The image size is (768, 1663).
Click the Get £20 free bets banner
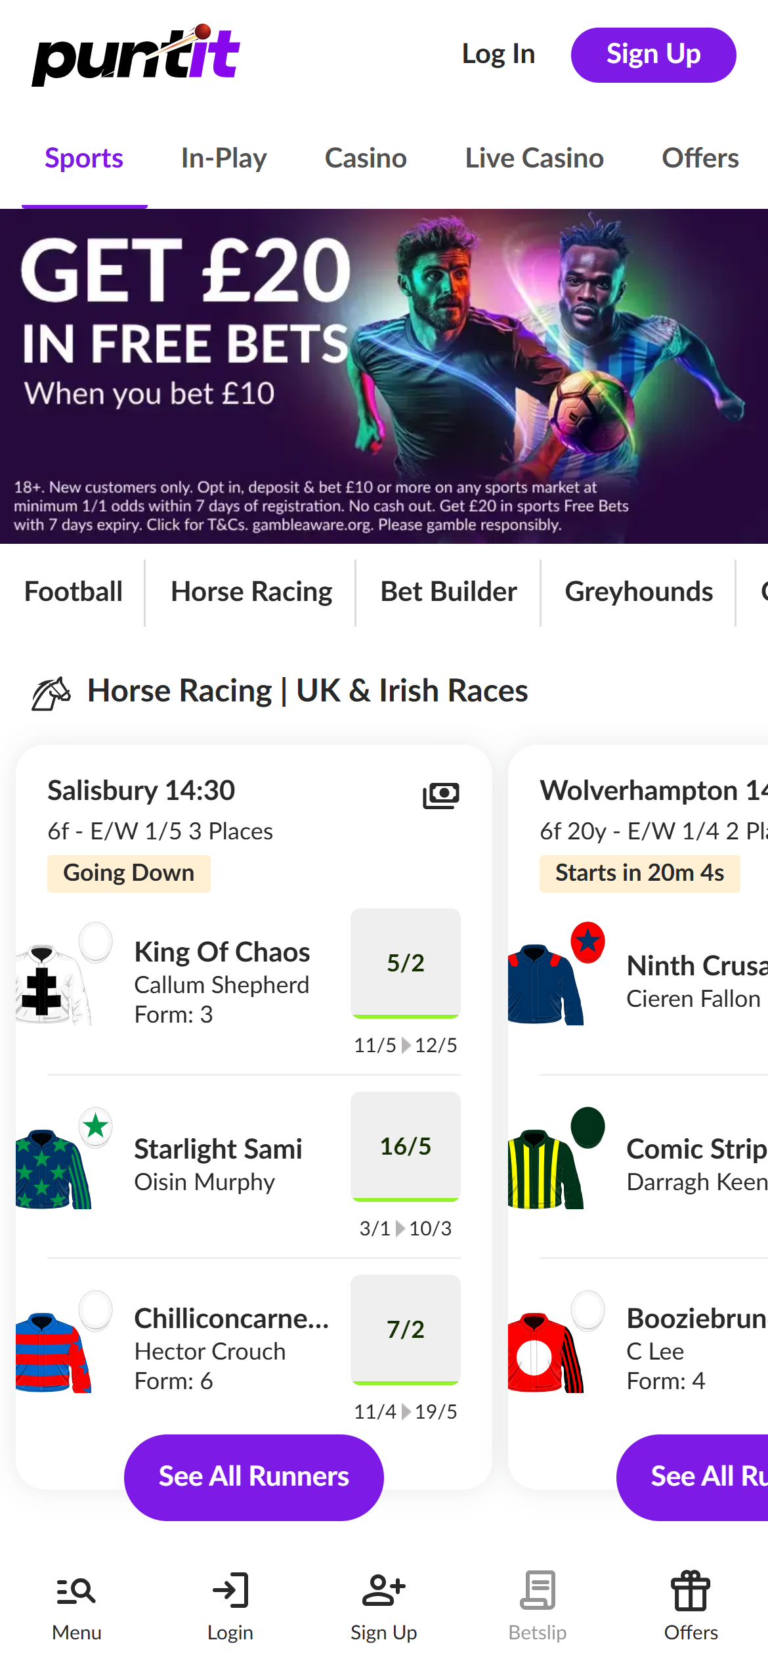(x=384, y=376)
